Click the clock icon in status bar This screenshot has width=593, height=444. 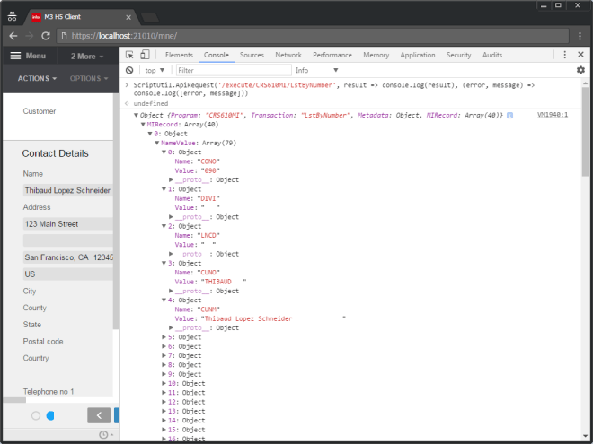point(103,435)
